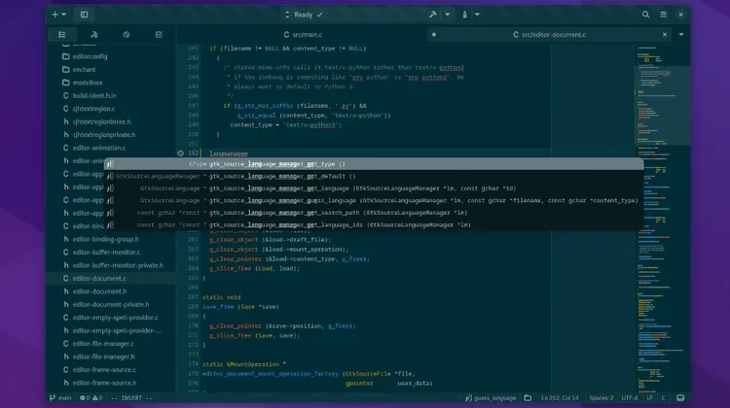Choose gtk_source_language_manager_get_default completion

[374, 176]
